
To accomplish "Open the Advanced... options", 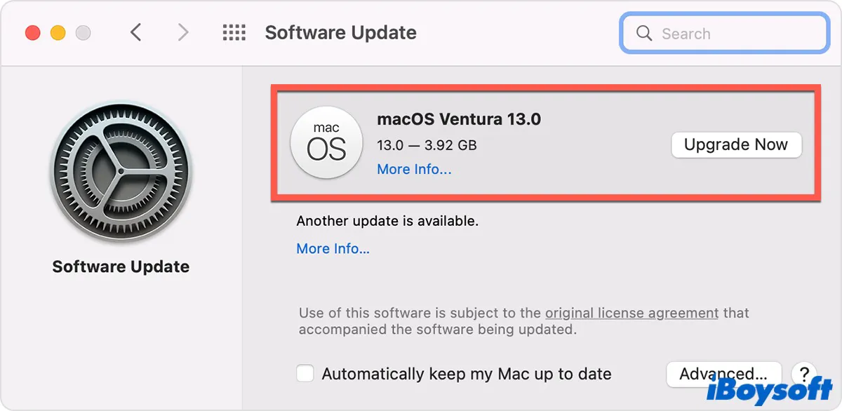I will 723,373.
